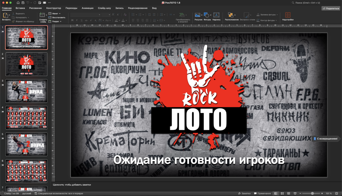Open the Рецензирование tab
342x196 pixels.
pos(138,8)
